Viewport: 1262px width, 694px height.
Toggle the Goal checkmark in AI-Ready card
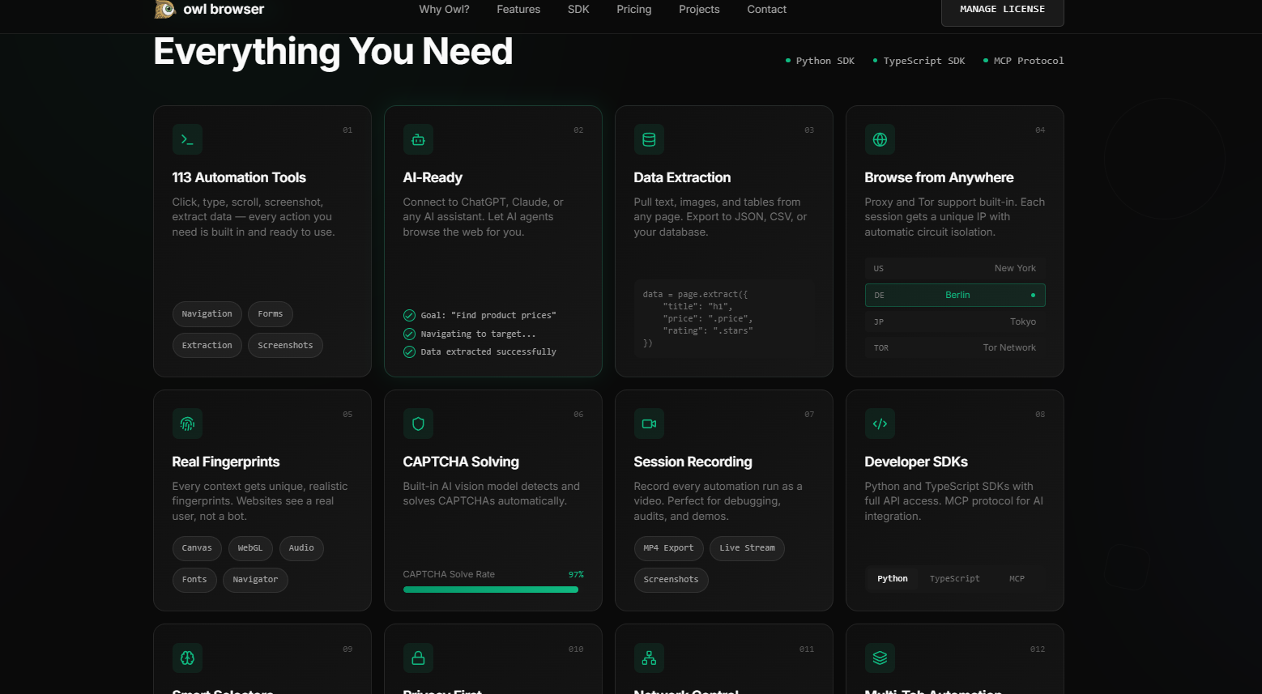coord(409,315)
